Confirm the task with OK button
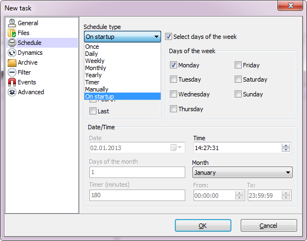The image size is (307, 241). pyautogui.click(x=203, y=226)
